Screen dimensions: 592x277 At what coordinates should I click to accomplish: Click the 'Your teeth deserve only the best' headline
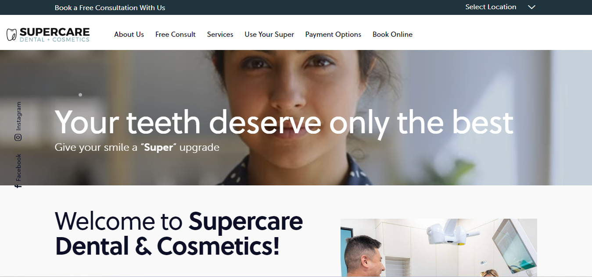click(x=284, y=122)
